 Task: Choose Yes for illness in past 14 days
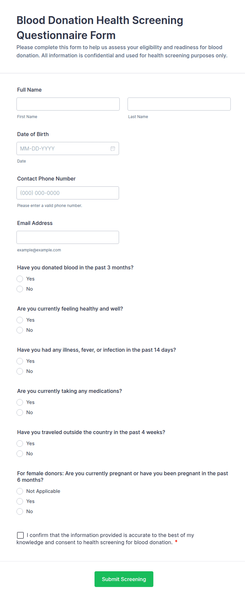20,361
